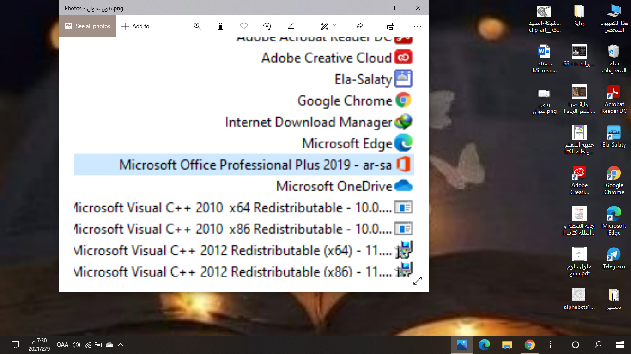Mark photo as favorite with heart icon
The image size is (631, 354).
click(244, 26)
